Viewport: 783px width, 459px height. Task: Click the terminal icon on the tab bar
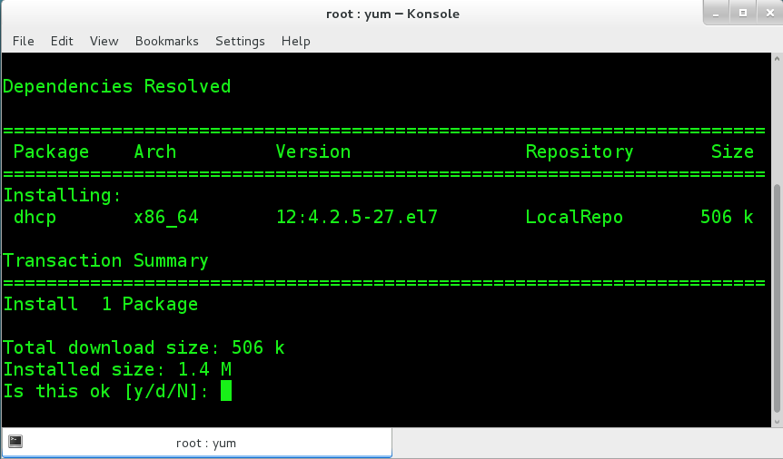(x=15, y=441)
